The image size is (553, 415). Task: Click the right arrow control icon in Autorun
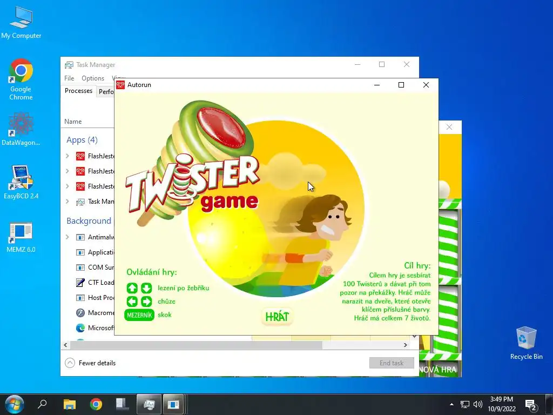(x=146, y=302)
